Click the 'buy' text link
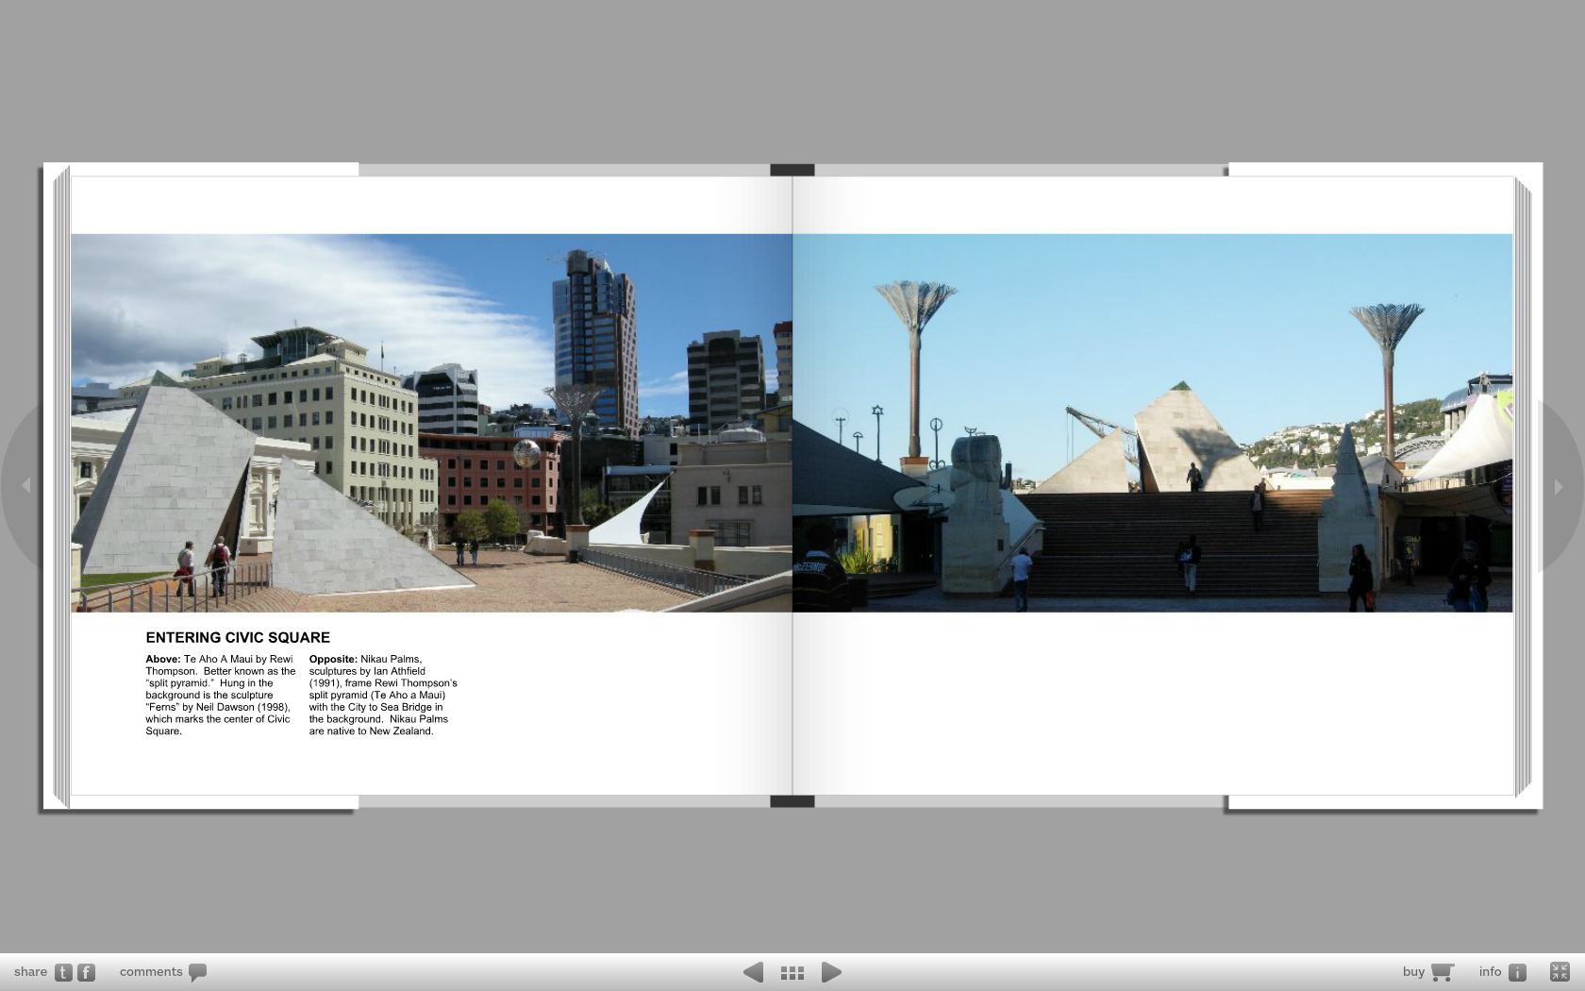 (1413, 972)
